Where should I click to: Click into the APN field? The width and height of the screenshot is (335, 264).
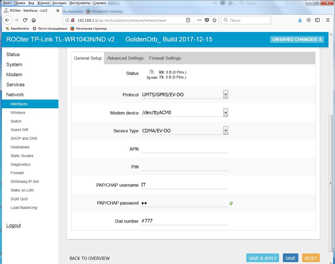click(185, 149)
